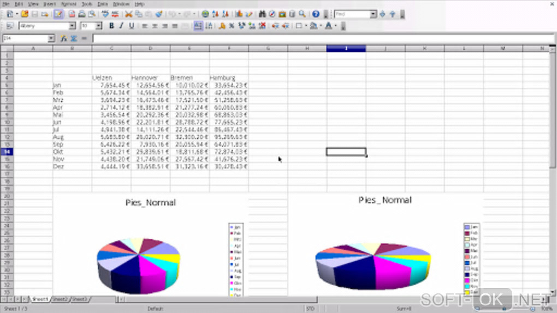Screen dimensions: 557x313
Task: Click the Print icon
Action: (82, 14)
